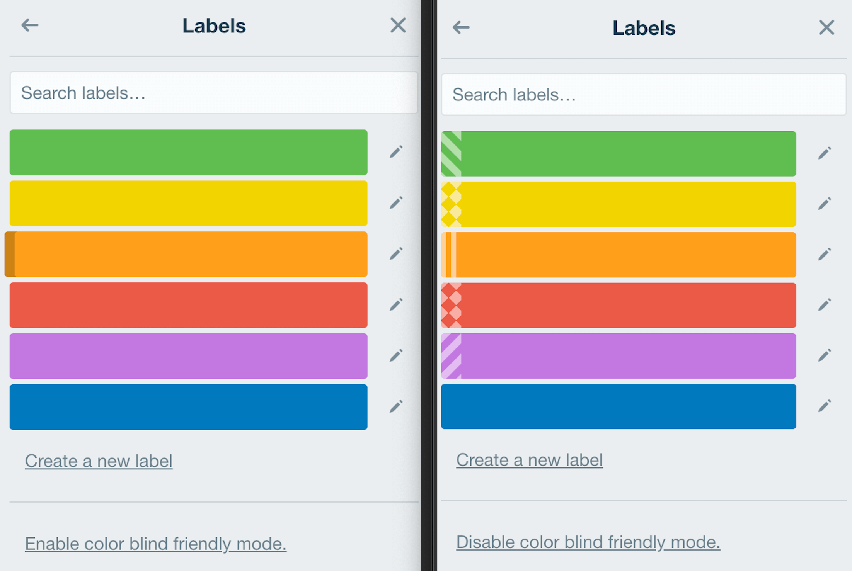Disable color blind friendly mode
The width and height of the screenshot is (852, 571).
coord(588,542)
